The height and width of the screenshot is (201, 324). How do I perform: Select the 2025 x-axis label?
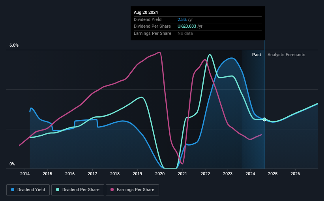[x=273, y=174]
